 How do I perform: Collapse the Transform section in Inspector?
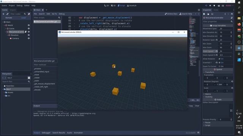coord(210,72)
